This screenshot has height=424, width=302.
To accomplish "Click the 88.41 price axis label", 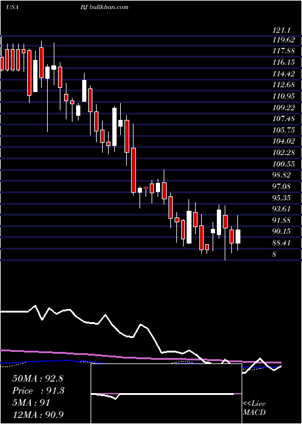I will (281, 243).
